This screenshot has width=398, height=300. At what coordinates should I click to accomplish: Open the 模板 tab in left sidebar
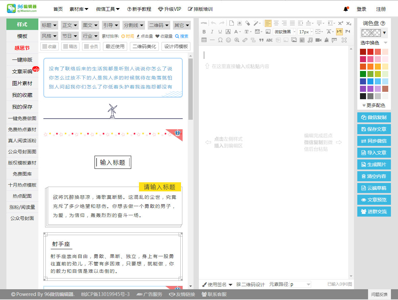(x=22, y=36)
